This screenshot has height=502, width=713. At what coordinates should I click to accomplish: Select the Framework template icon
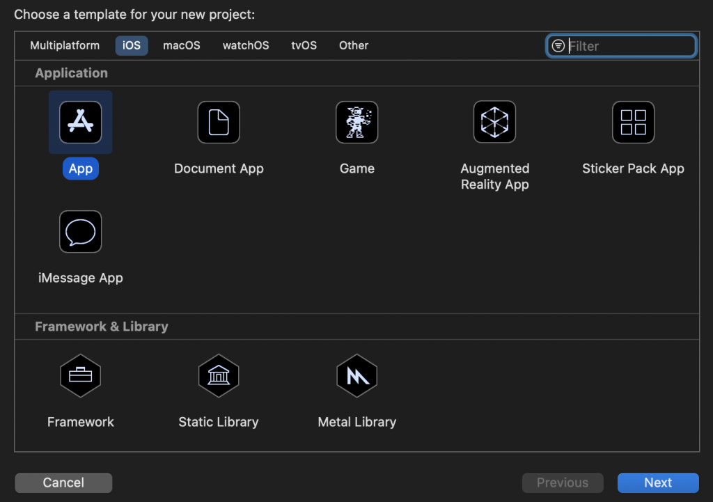(81, 375)
